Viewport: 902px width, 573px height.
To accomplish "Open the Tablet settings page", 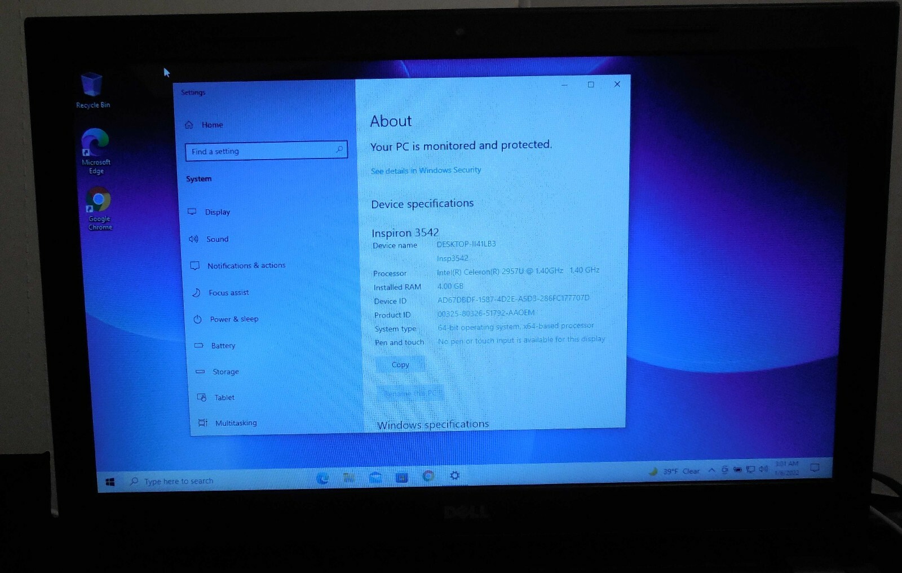I will 216,398.
